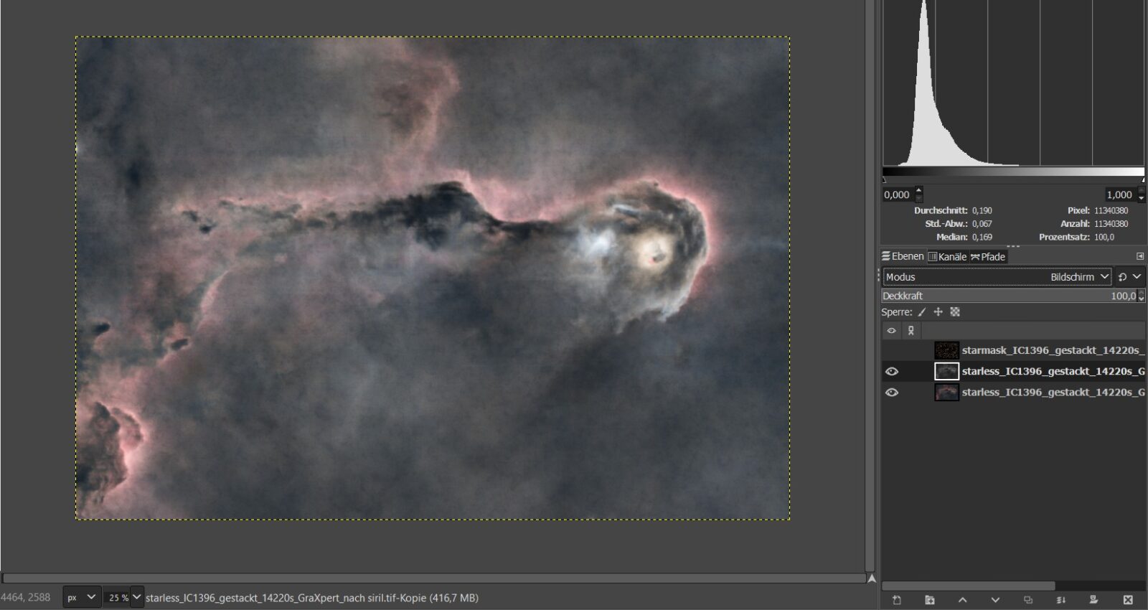Increase the histogram minimum value

(919, 191)
